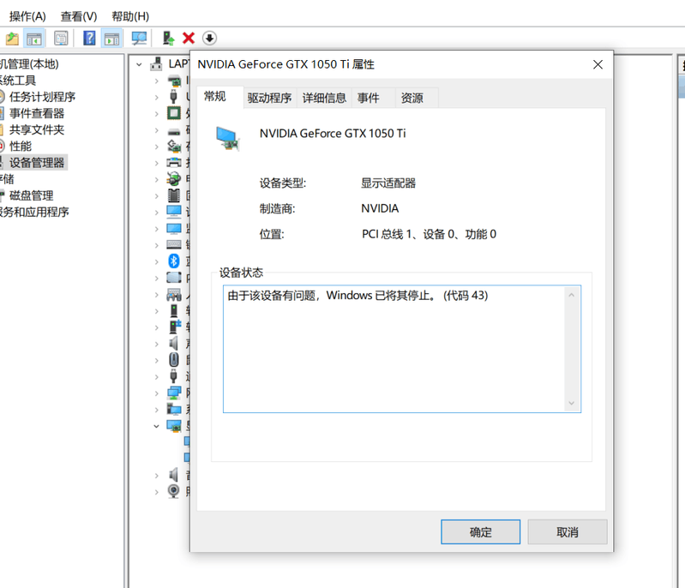Select the network adapters category icon

(174, 393)
